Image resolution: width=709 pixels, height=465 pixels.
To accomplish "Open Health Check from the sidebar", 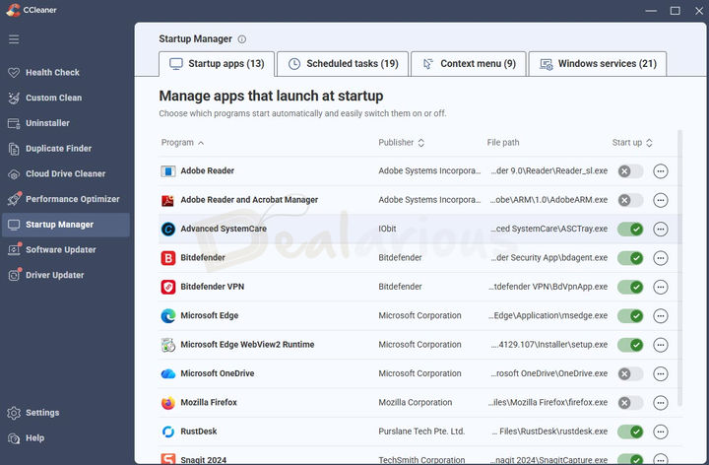I will [x=66, y=72].
